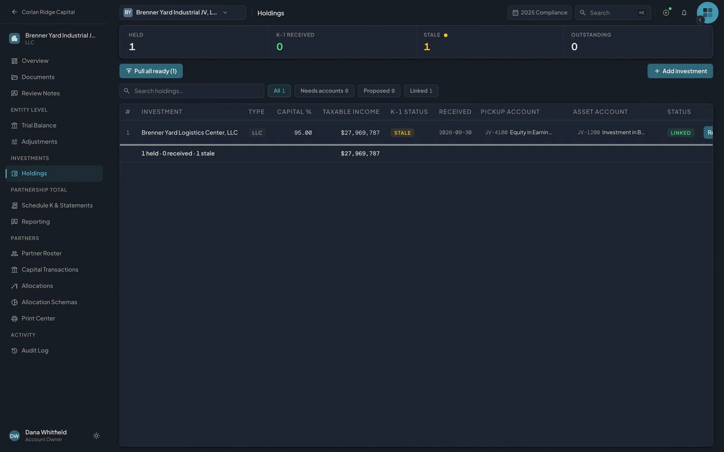Click JV-4100 Equity in Earnings pickup account
This screenshot has height=452, width=724.
click(519, 132)
